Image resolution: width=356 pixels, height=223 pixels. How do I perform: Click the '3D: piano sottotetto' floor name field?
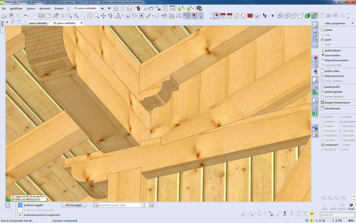(x=86, y=8)
